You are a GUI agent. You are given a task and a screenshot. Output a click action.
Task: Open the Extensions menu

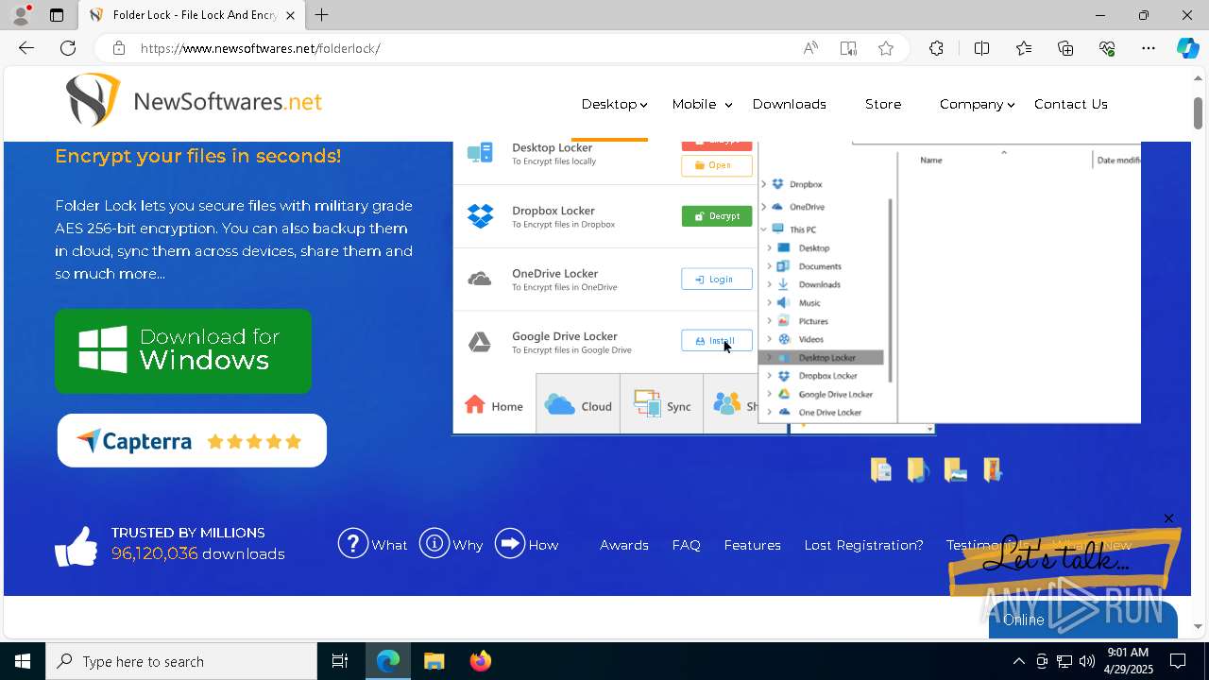tap(936, 48)
